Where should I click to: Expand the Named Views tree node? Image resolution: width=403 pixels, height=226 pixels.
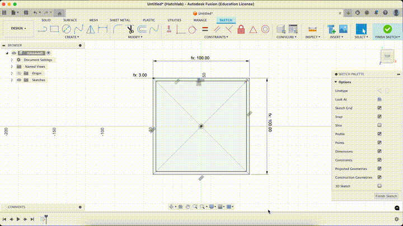point(12,67)
